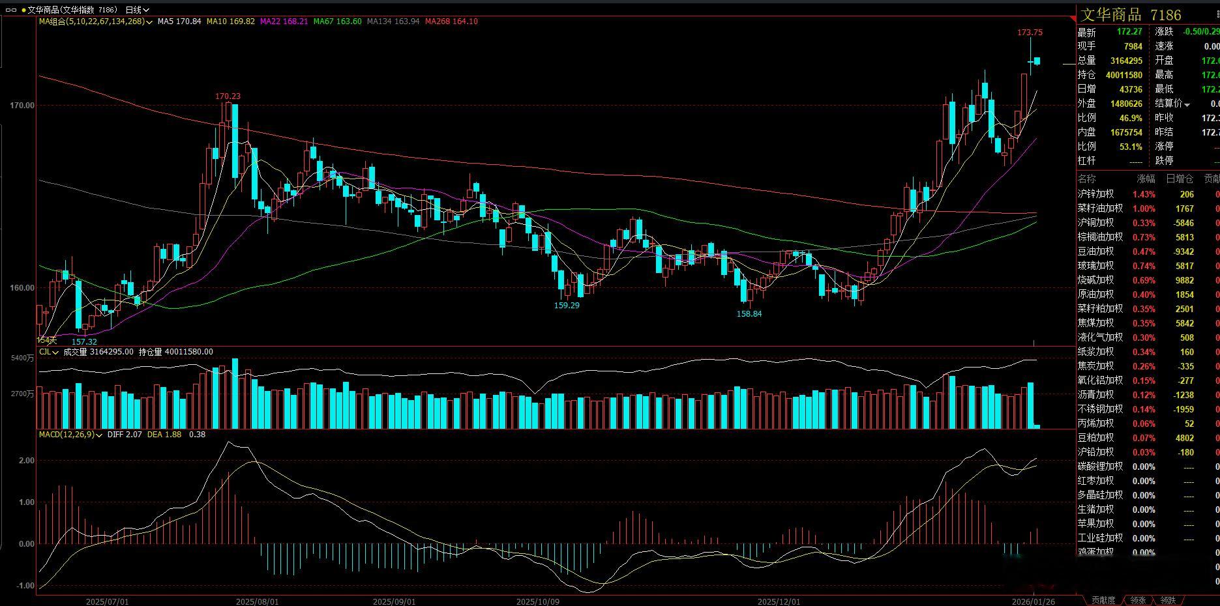Switch to the 领跌 tab
1220x606 pixels.
[x=1168, y=600]
